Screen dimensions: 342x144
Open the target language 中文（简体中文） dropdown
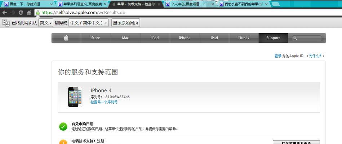[89, 23]
